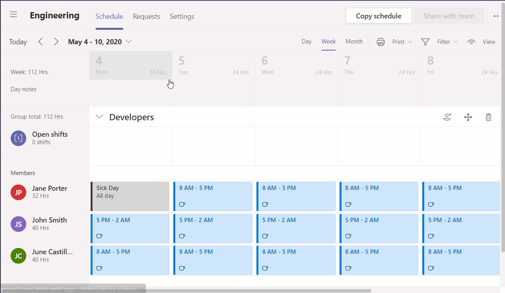The height and width of the screenshot is (293, 505).
Task: Delete Developers group trash icon
Action: click(489, 117)
